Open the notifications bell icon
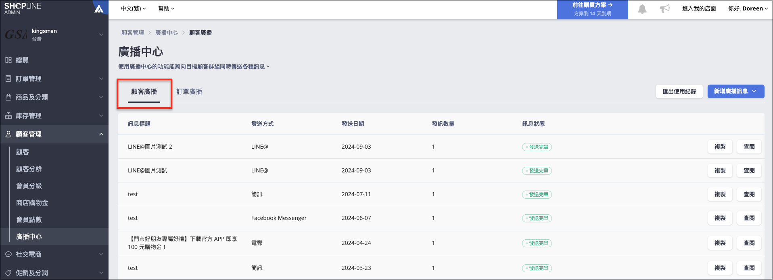This screenshot has width=773, height=280. click(642, 9)
